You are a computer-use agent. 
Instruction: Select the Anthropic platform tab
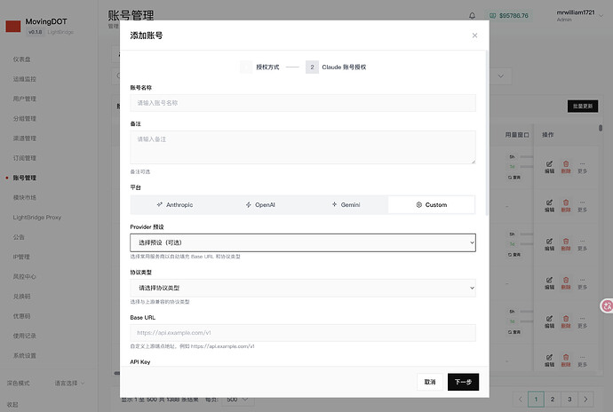click(x=175, y=205)
